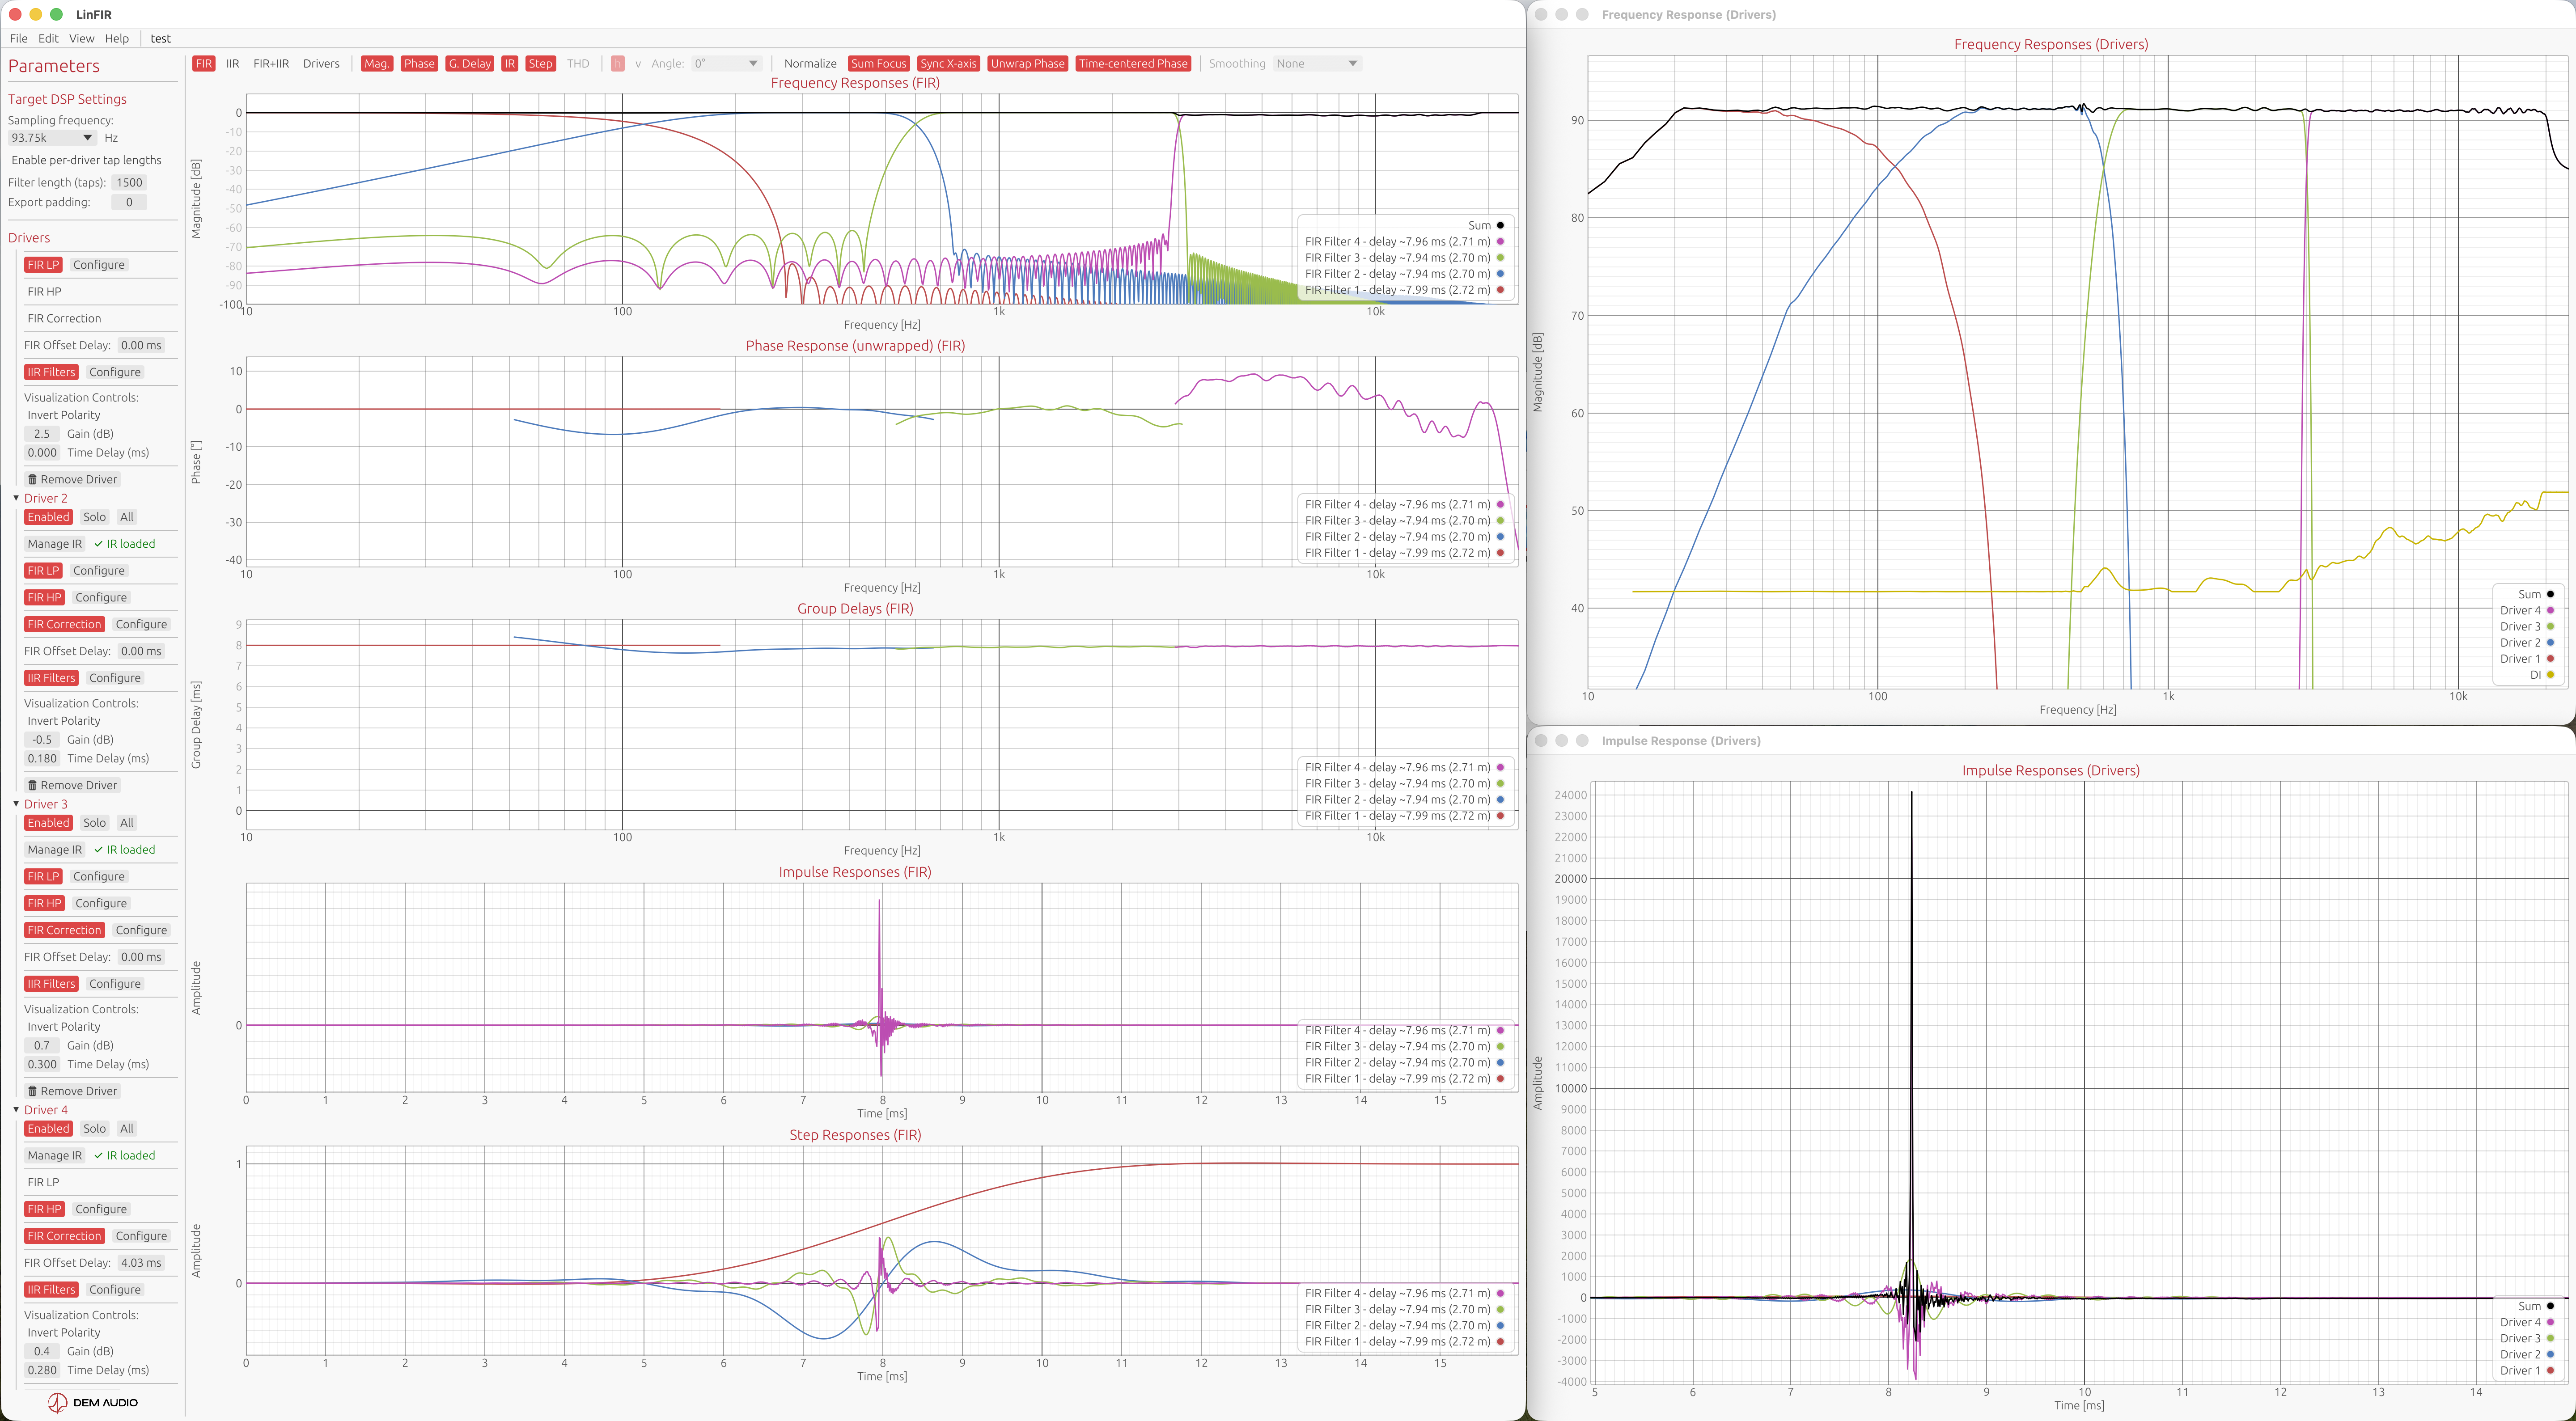This screenshot has height=1421, width=2576.
Task: Enable the THD view
Action: (x=578, y=63)
